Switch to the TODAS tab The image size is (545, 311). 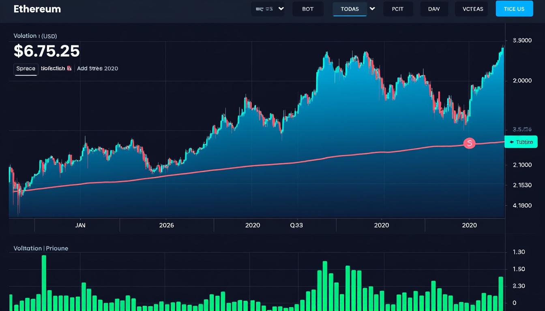[x=350, y=9]
